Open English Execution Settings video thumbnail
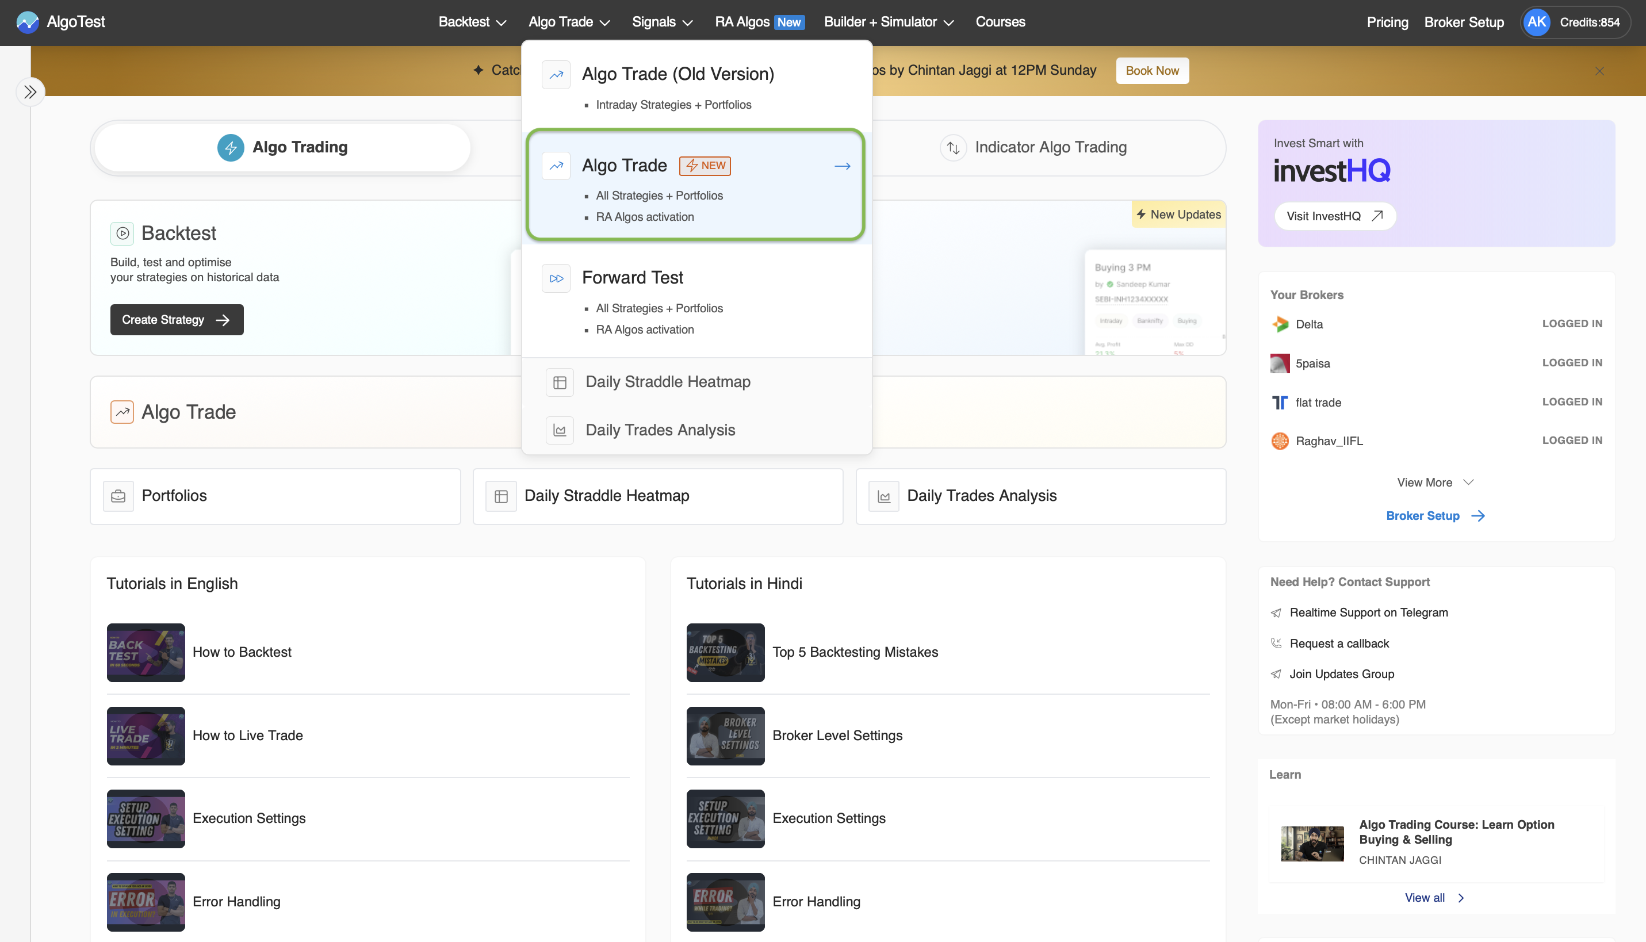Image resolution: width=1646 pixels, height=942 pixels. [146, 819]
